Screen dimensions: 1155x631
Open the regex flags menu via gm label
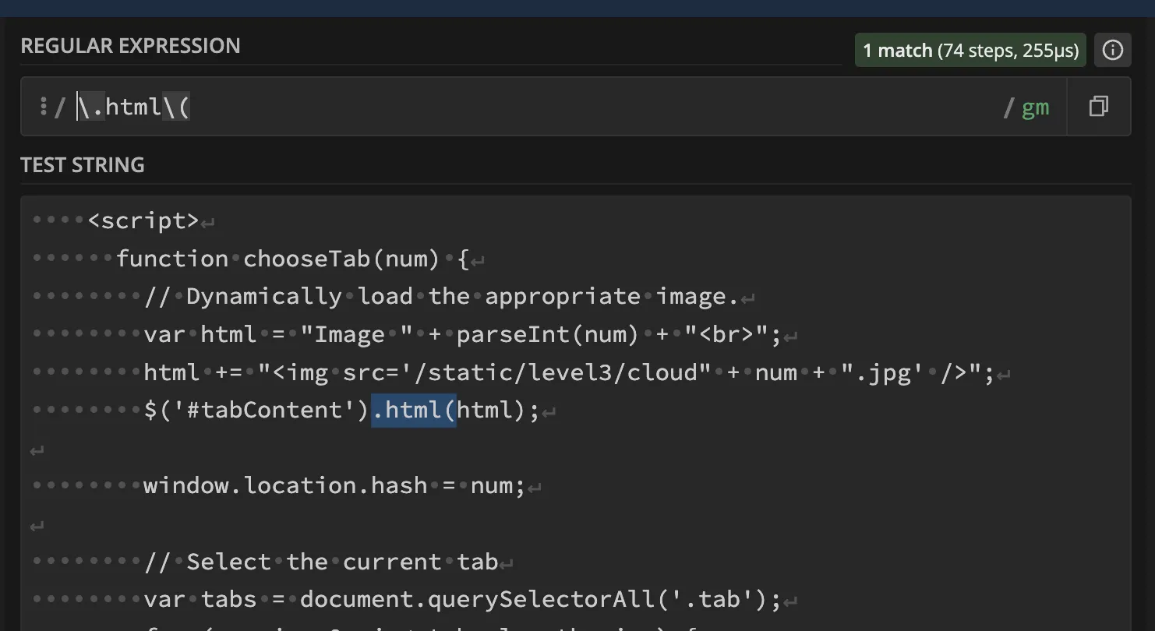coord(1037,107)
